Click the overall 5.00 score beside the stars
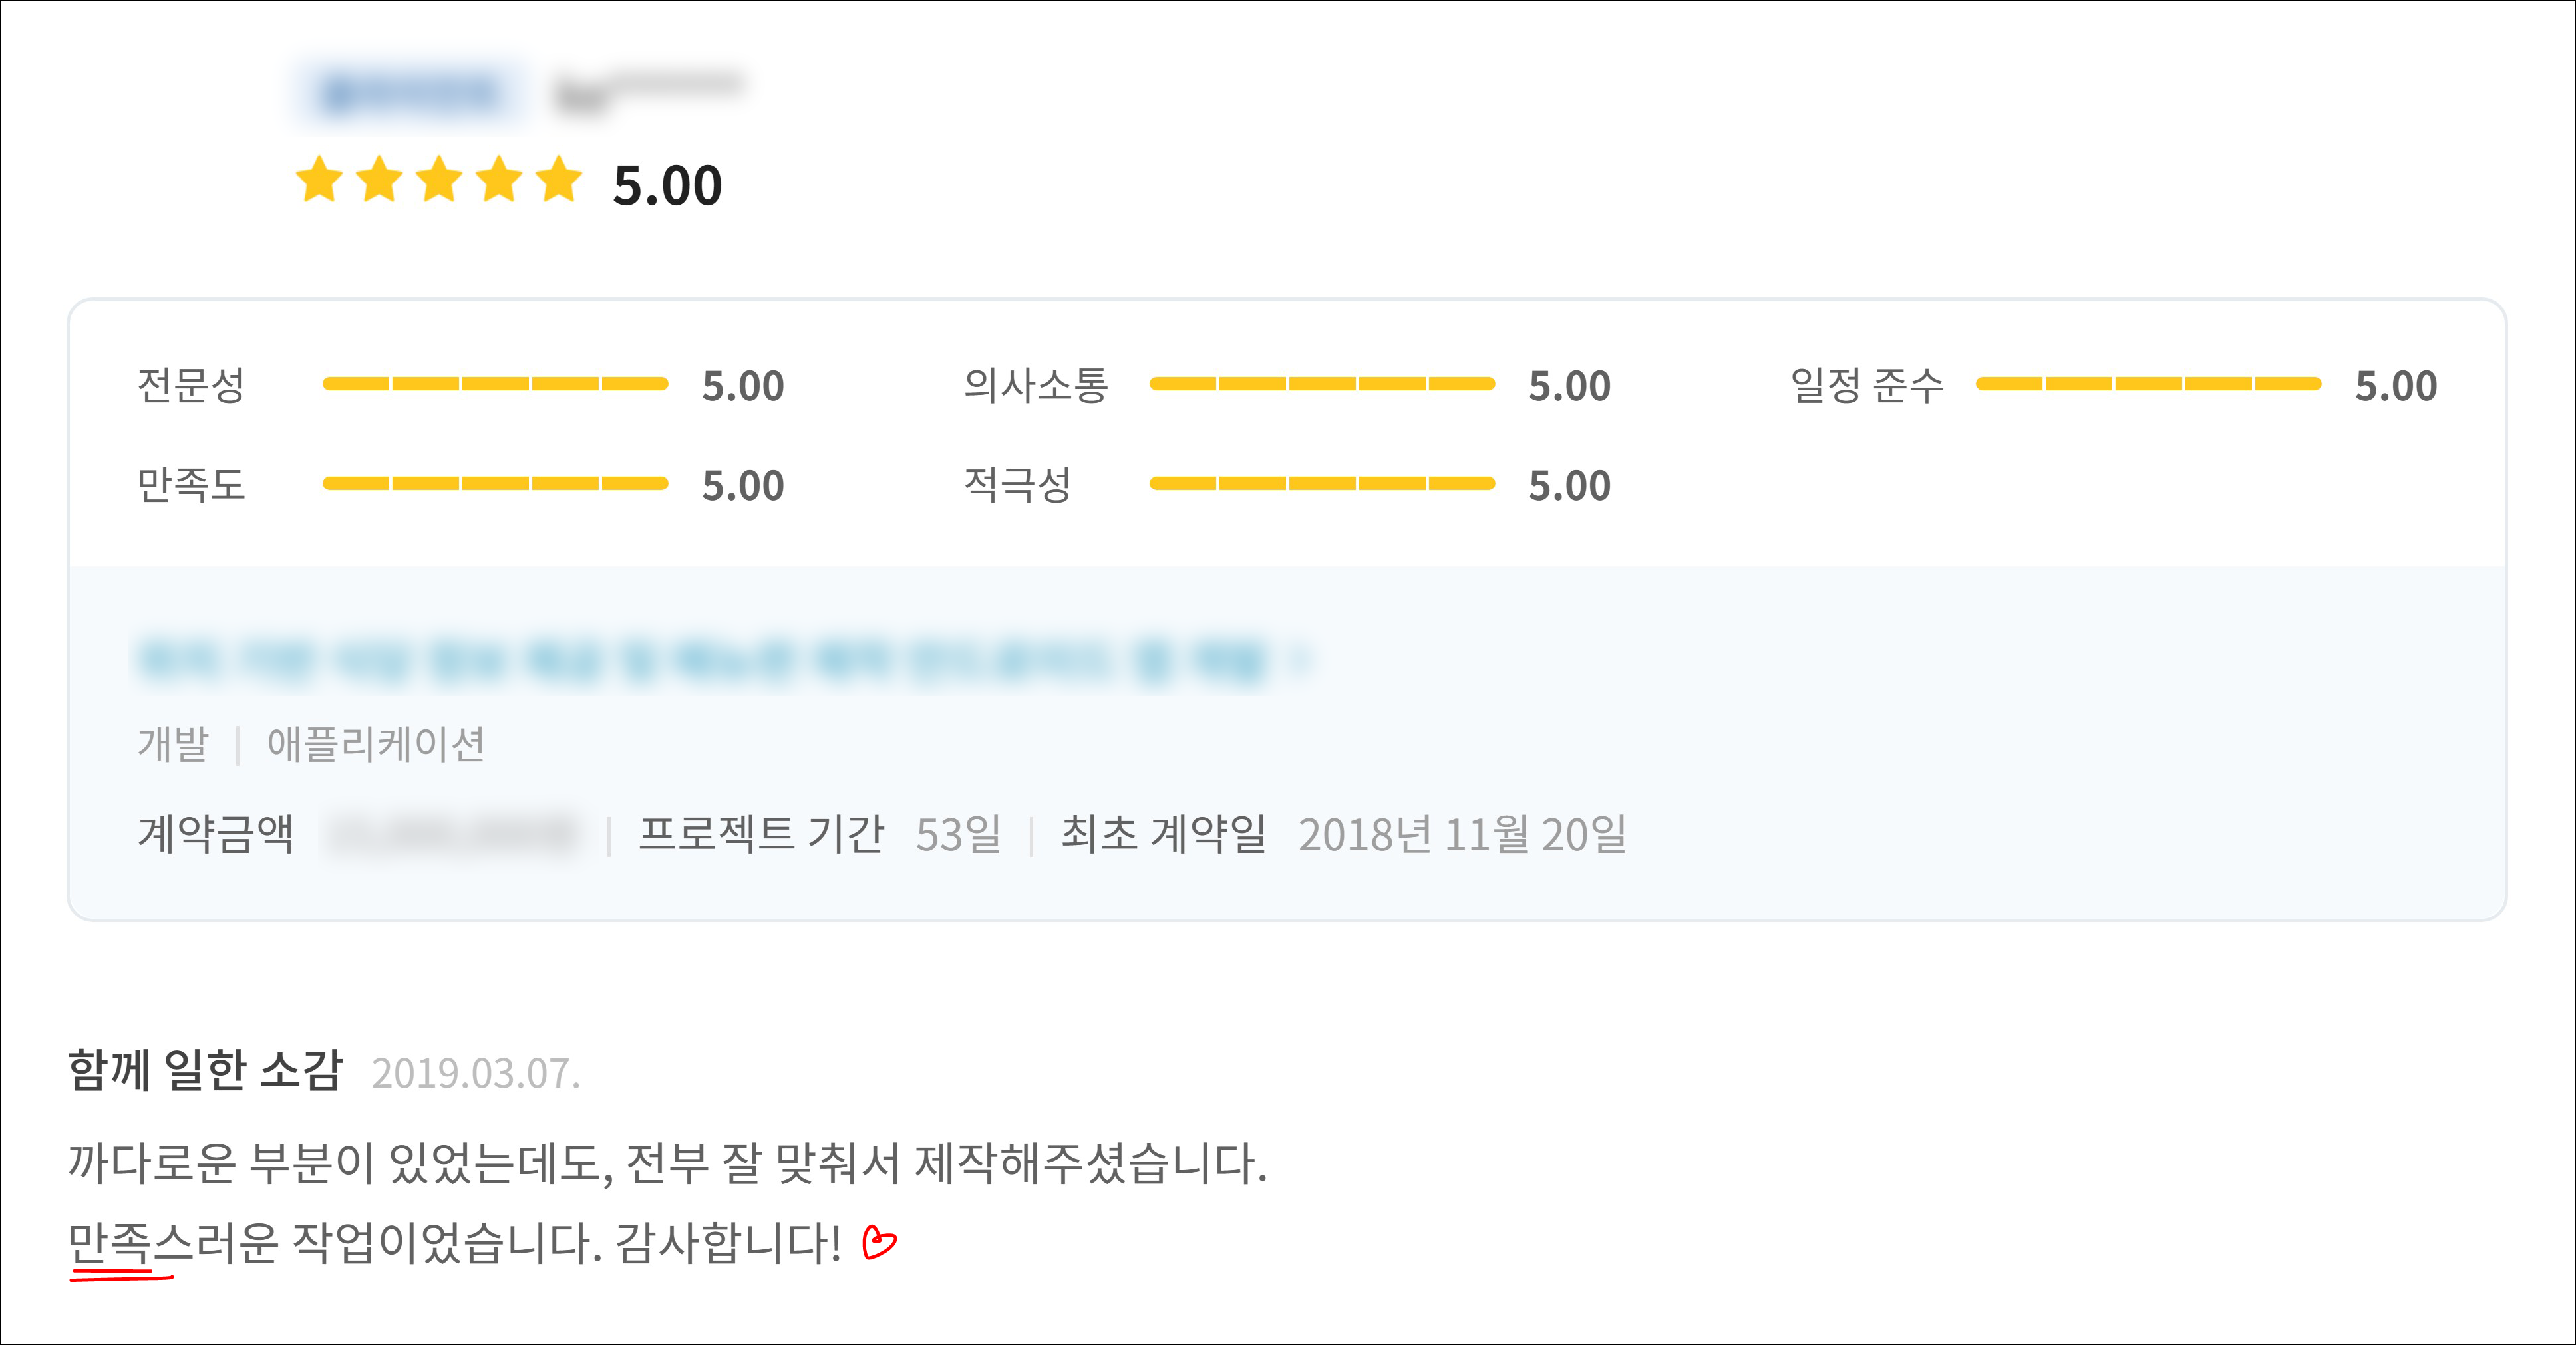This screenshot has width=2576, height=1345. (x=667, y=186)
